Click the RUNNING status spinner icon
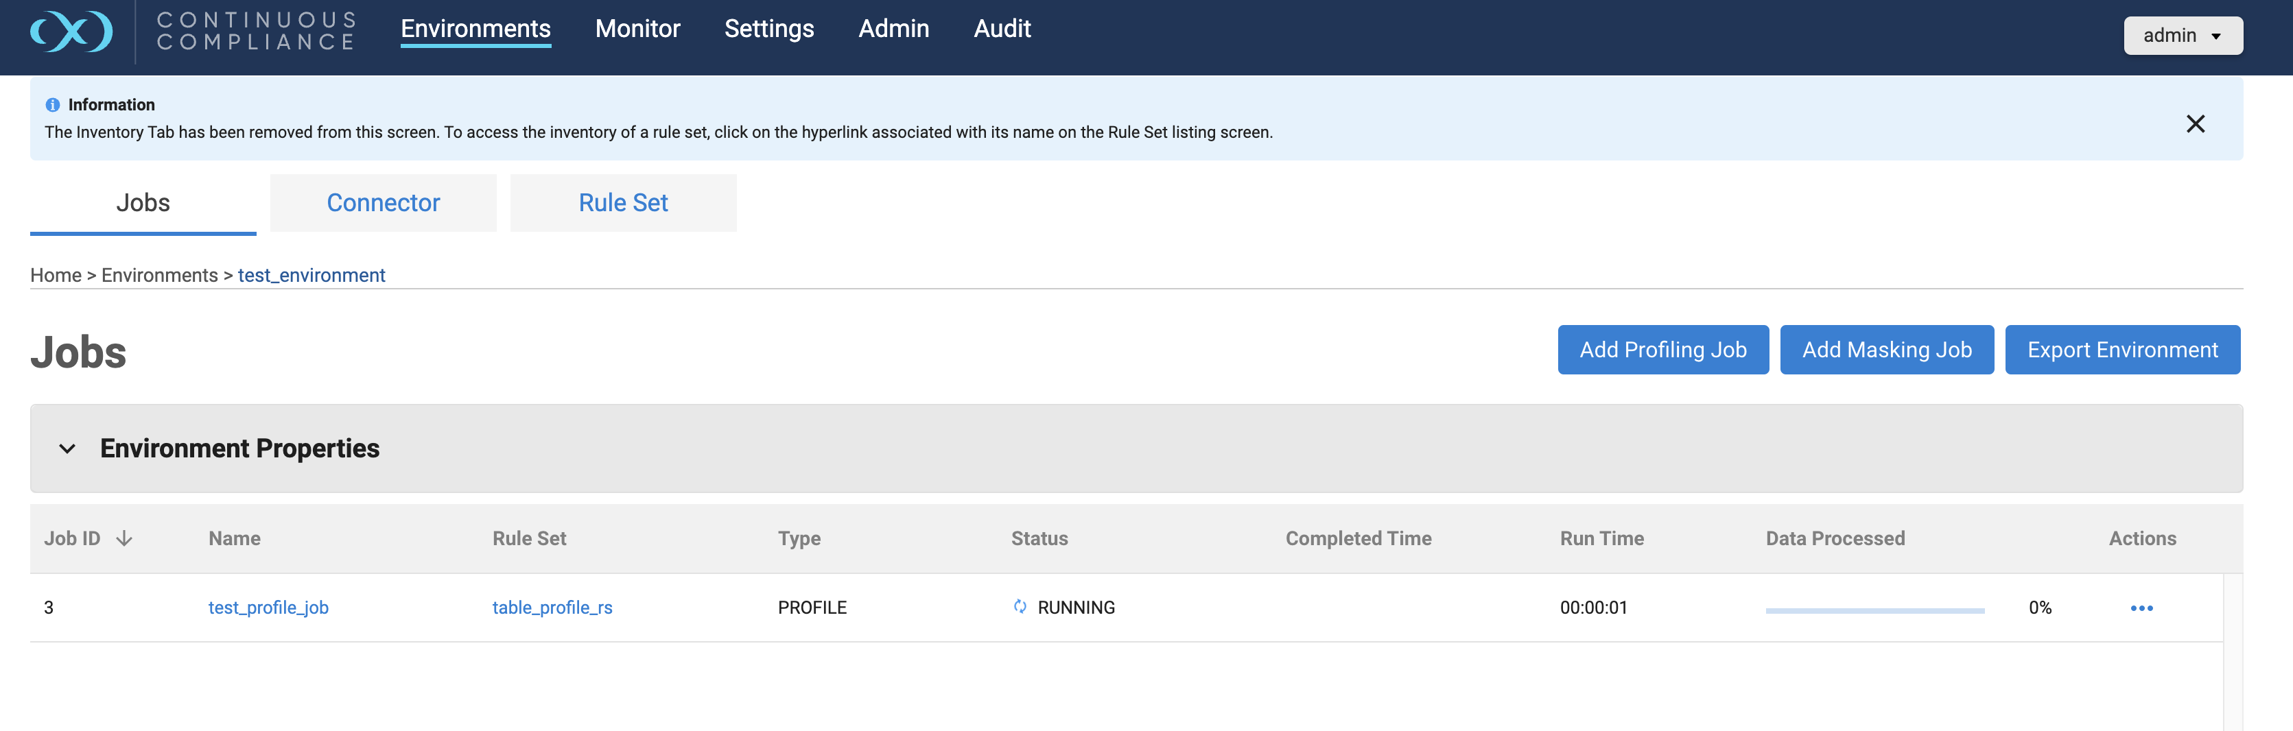 coord(1020,606)
